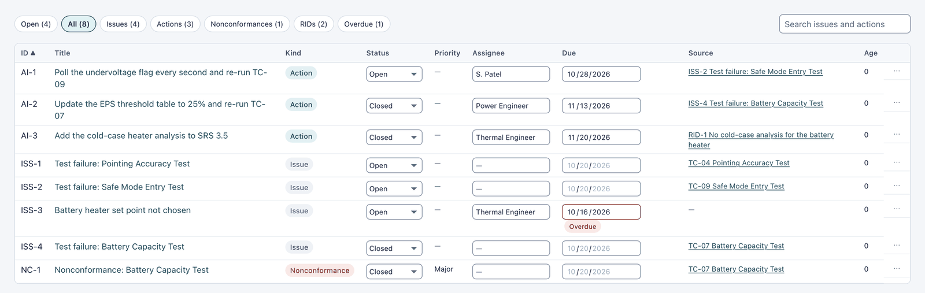Edit the Thermal Engineer assignee for ISS-3
The image size is (925, 293).
511,212
